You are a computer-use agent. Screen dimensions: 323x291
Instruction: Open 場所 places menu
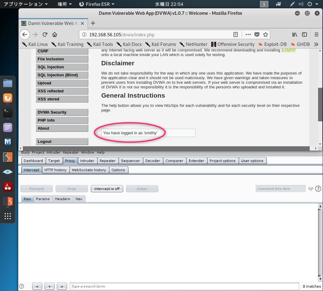pos(65,4)
